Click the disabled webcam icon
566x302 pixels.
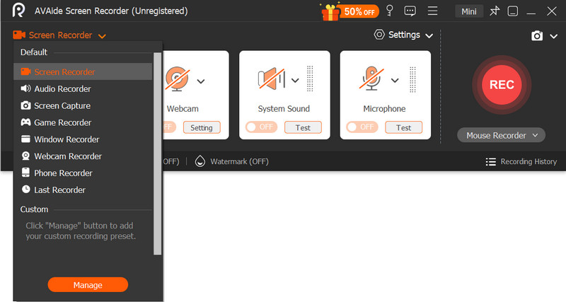click(177, 80)
